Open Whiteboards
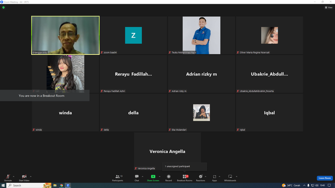 [x=230, y=178]
